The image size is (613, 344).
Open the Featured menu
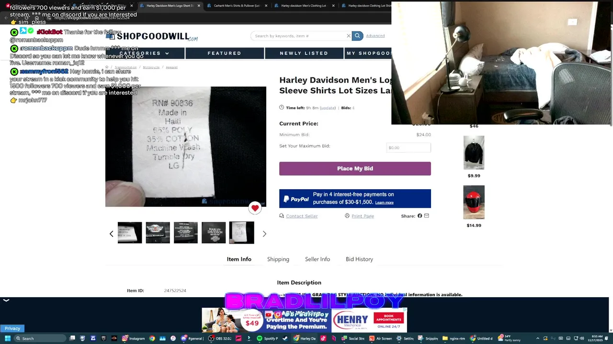(225, 53)
